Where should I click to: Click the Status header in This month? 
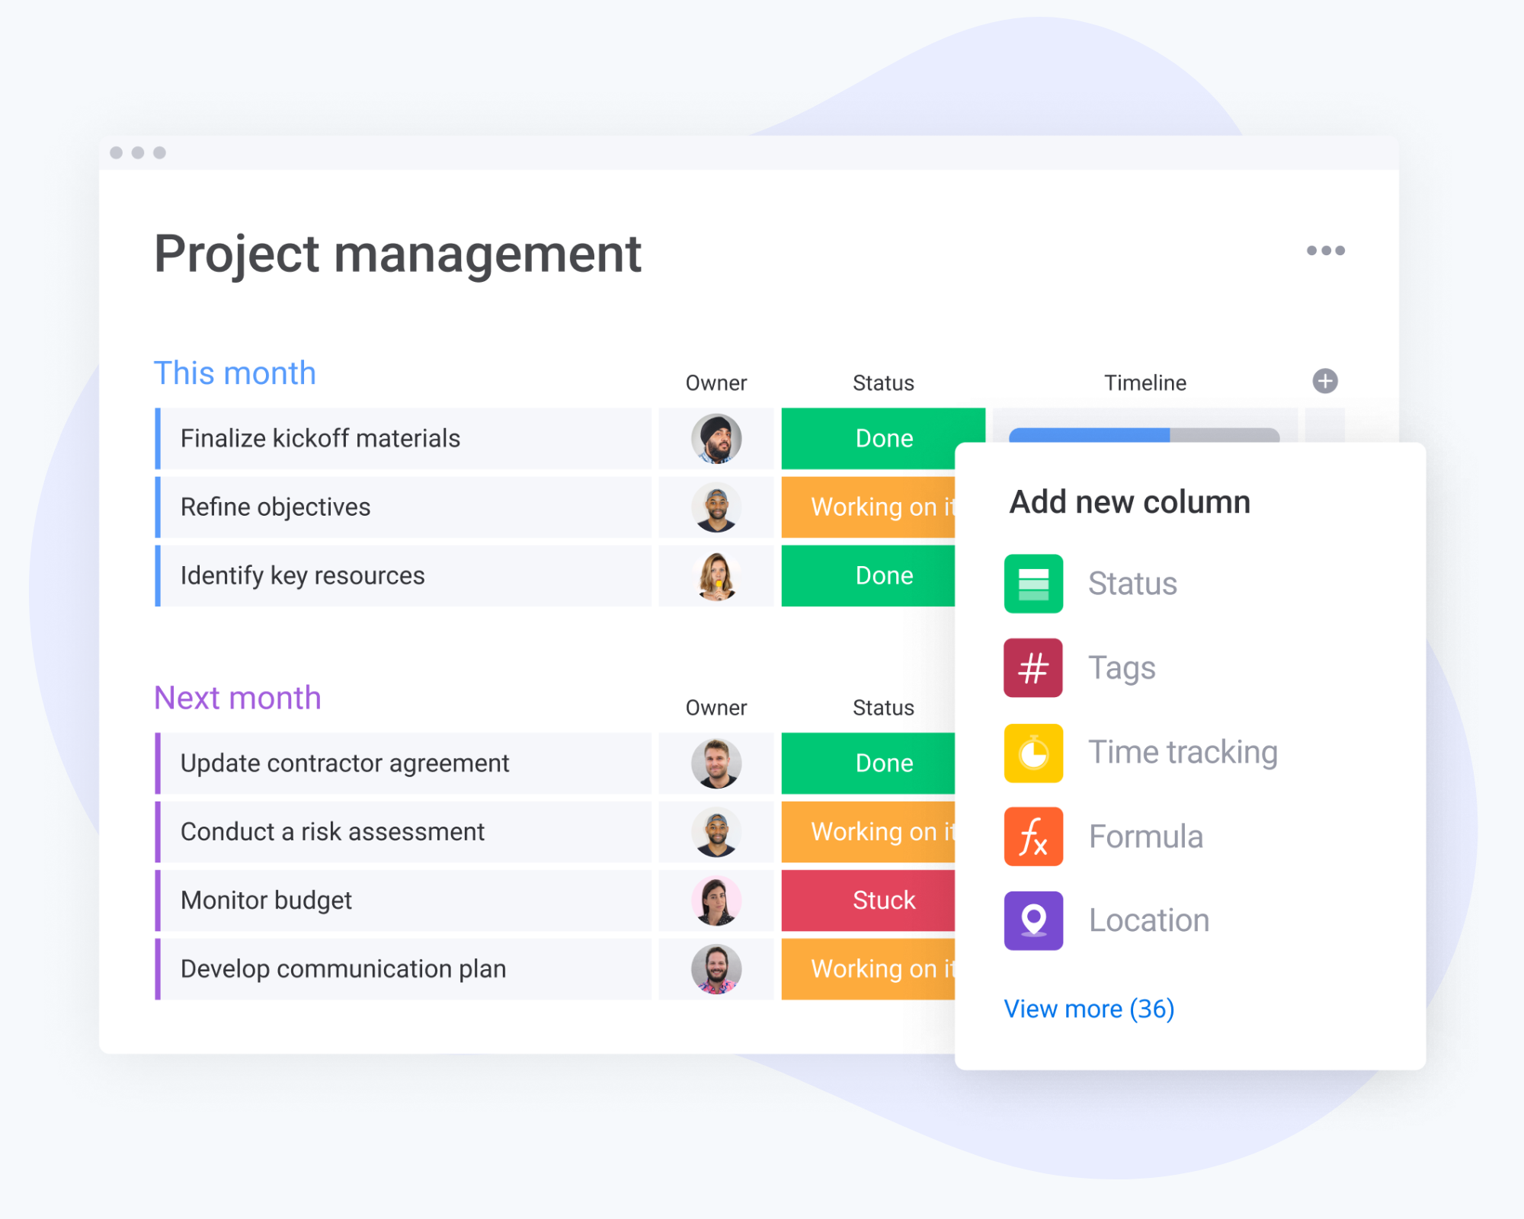pos(883,383)
